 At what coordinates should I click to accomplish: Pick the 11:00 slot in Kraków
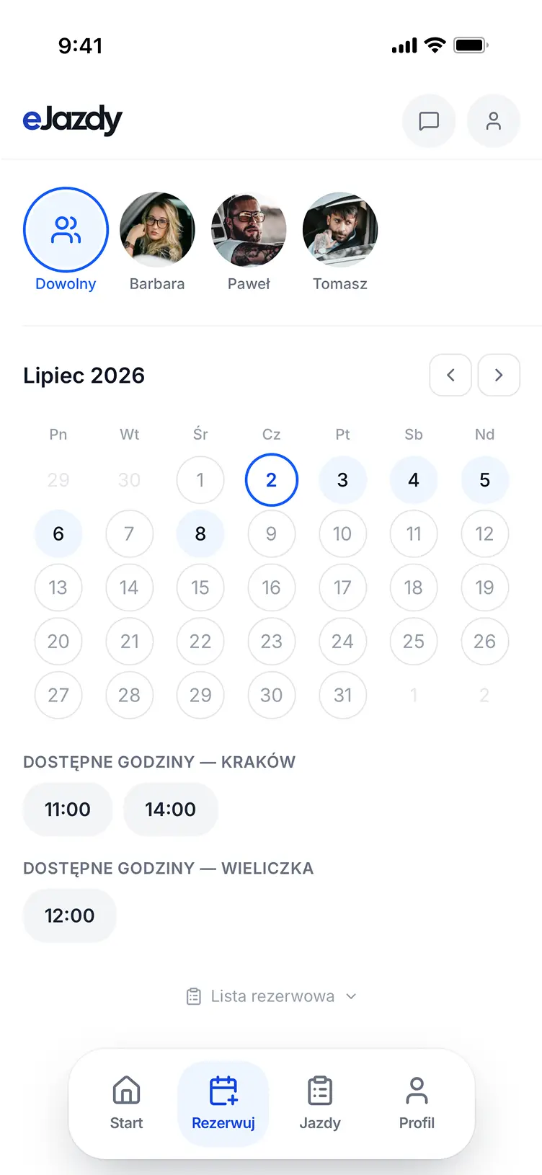68,810
